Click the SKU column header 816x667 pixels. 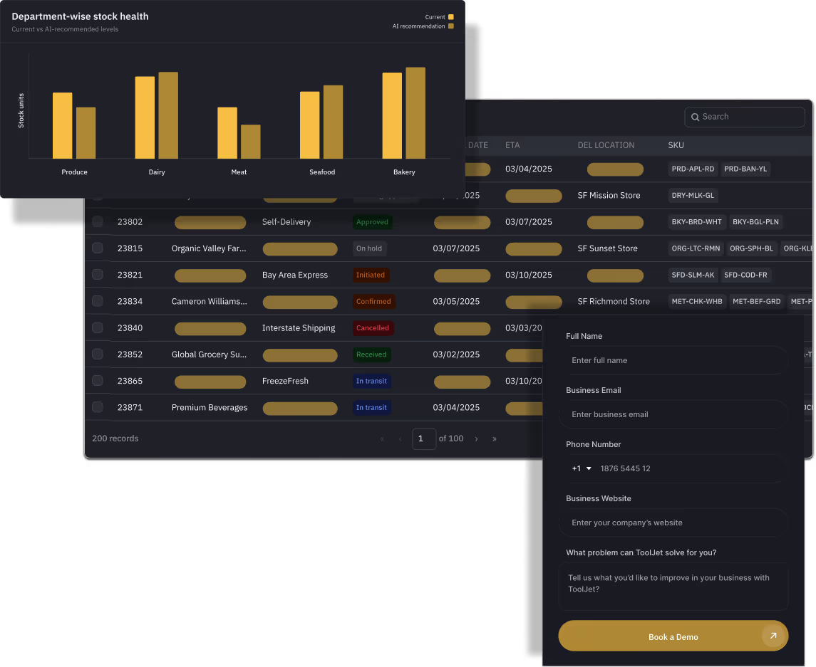[x=676, y=145]
